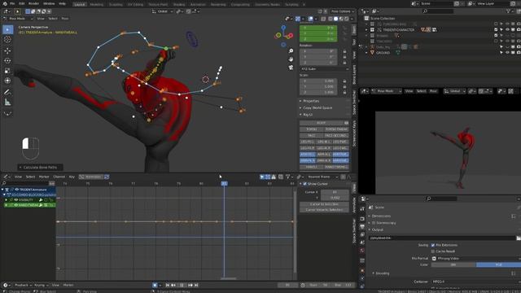Image resolution: width=521 pixels, height=293 pixels.
Task: Click graph editor filter funnel icon
Action: pyautogui.click(x=287, y=177)
